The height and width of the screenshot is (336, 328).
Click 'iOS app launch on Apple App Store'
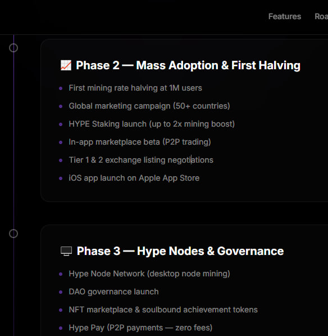(x=134, y=178)
